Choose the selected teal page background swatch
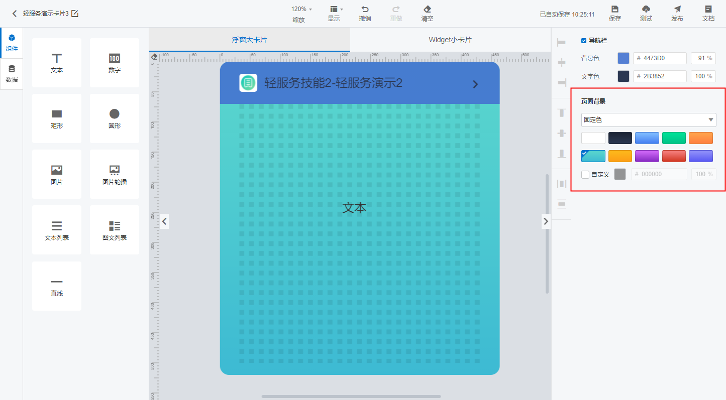Image resolution: width=726 pixels, height=400 pixels. [593, 156]
